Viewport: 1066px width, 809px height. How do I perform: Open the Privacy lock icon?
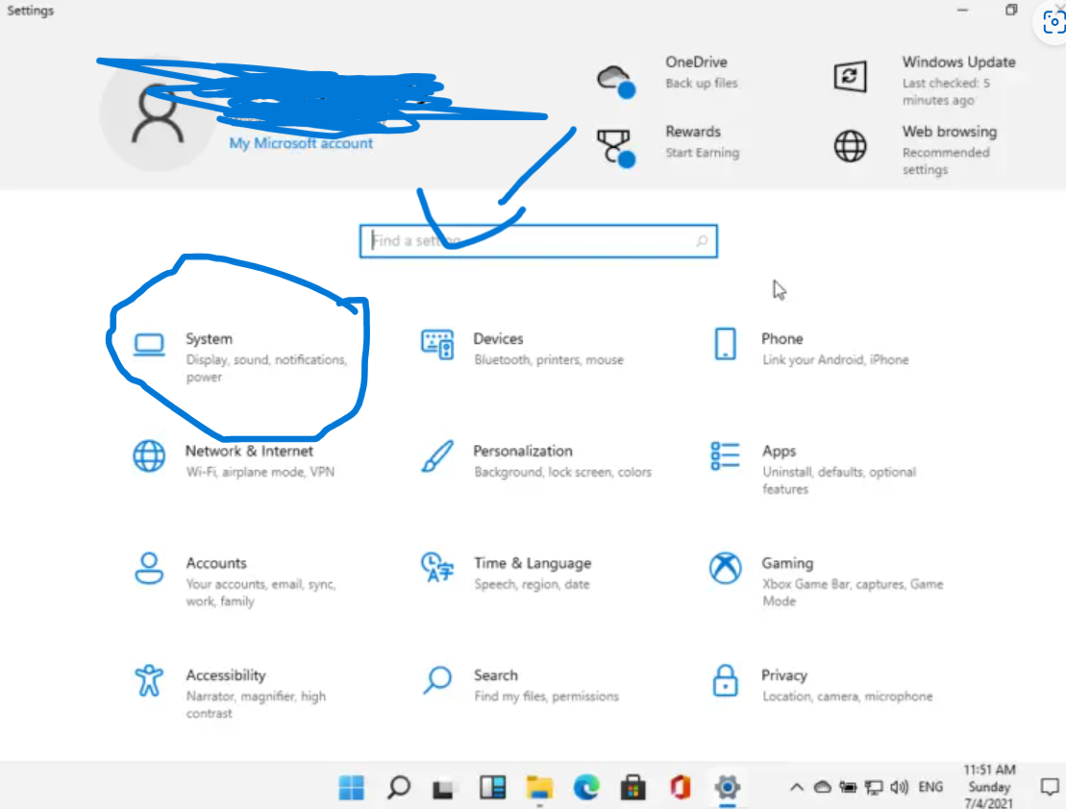coord(726,680)
